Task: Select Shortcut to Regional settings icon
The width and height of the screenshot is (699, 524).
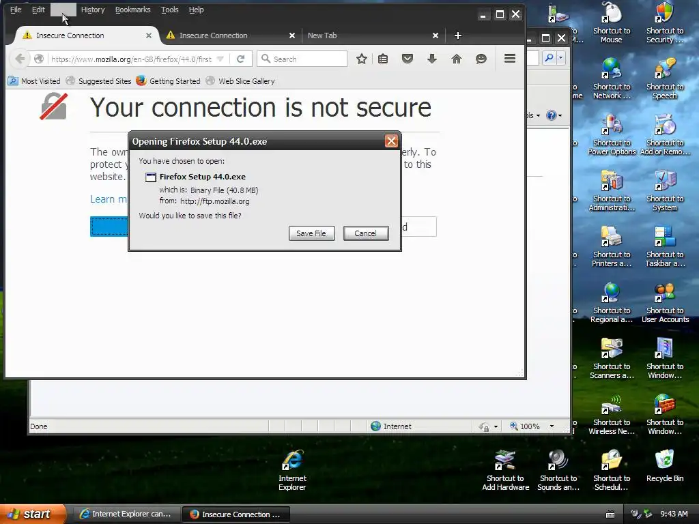Action: (612, 303)
